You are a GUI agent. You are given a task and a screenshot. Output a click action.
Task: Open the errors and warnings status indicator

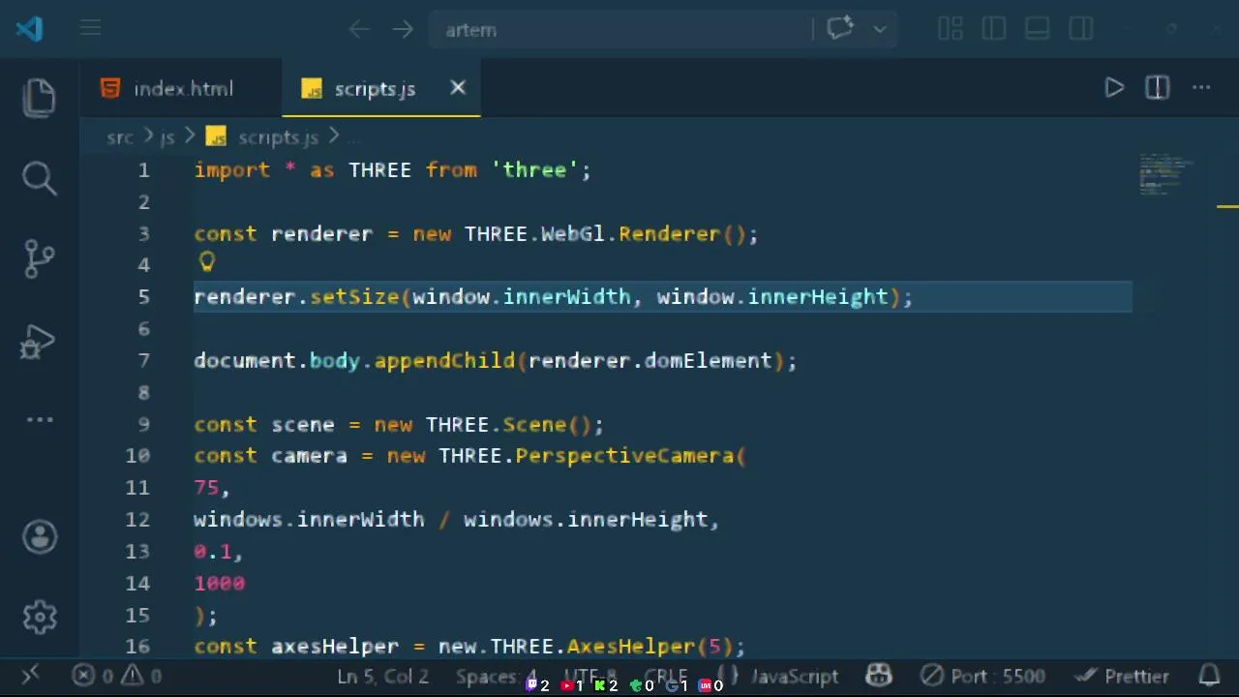click(117, 677)
